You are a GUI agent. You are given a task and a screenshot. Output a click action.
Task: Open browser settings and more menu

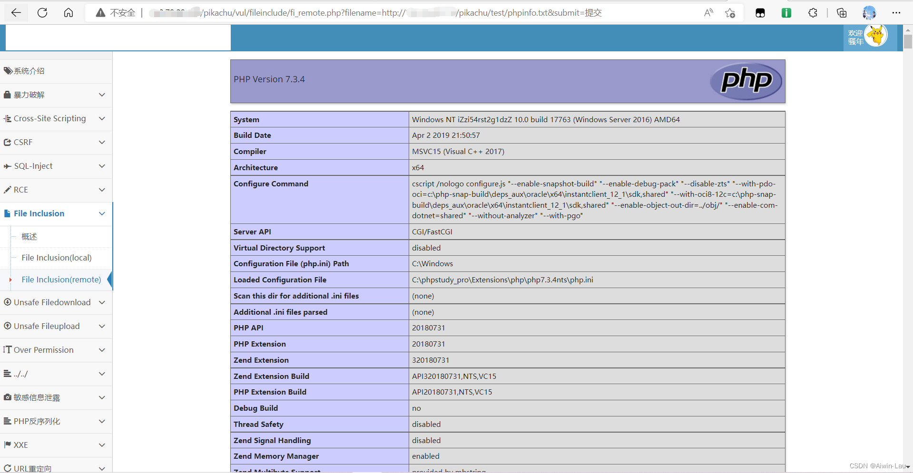pos(896,13)
